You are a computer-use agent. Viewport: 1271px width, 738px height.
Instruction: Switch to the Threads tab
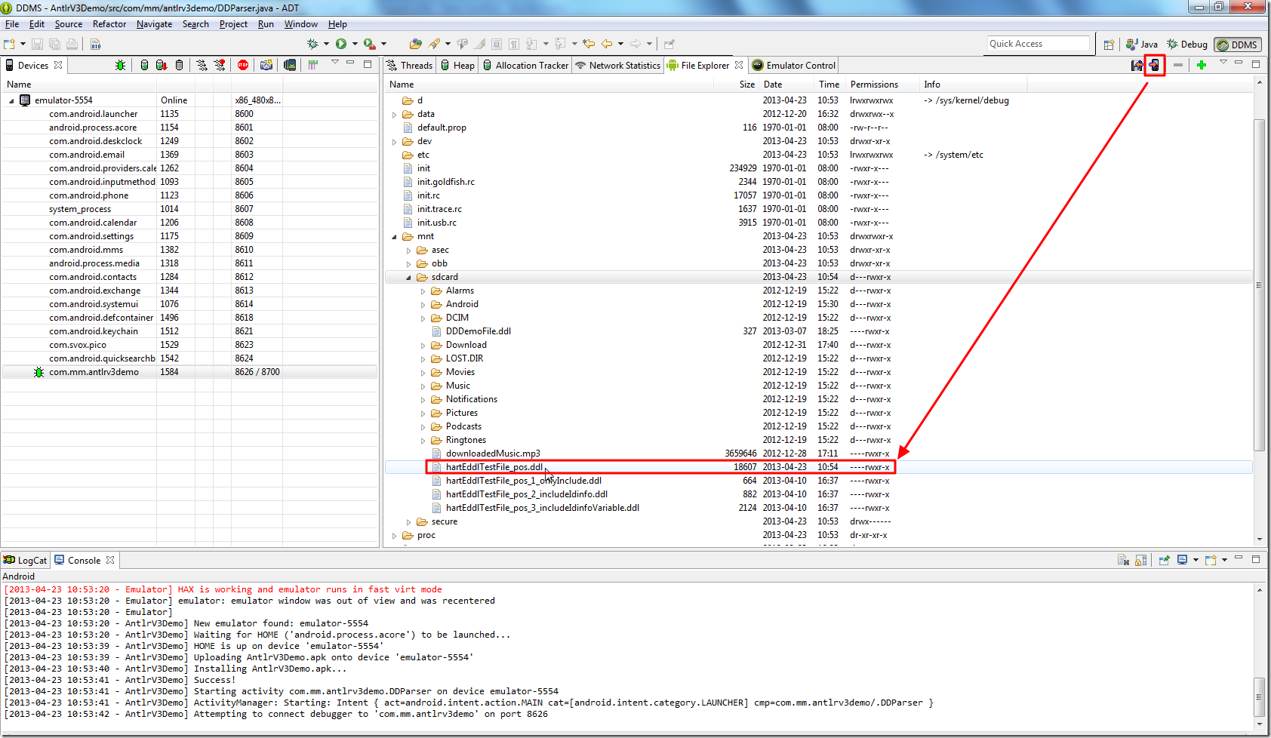pyautogui.click(x=410, y=66)
